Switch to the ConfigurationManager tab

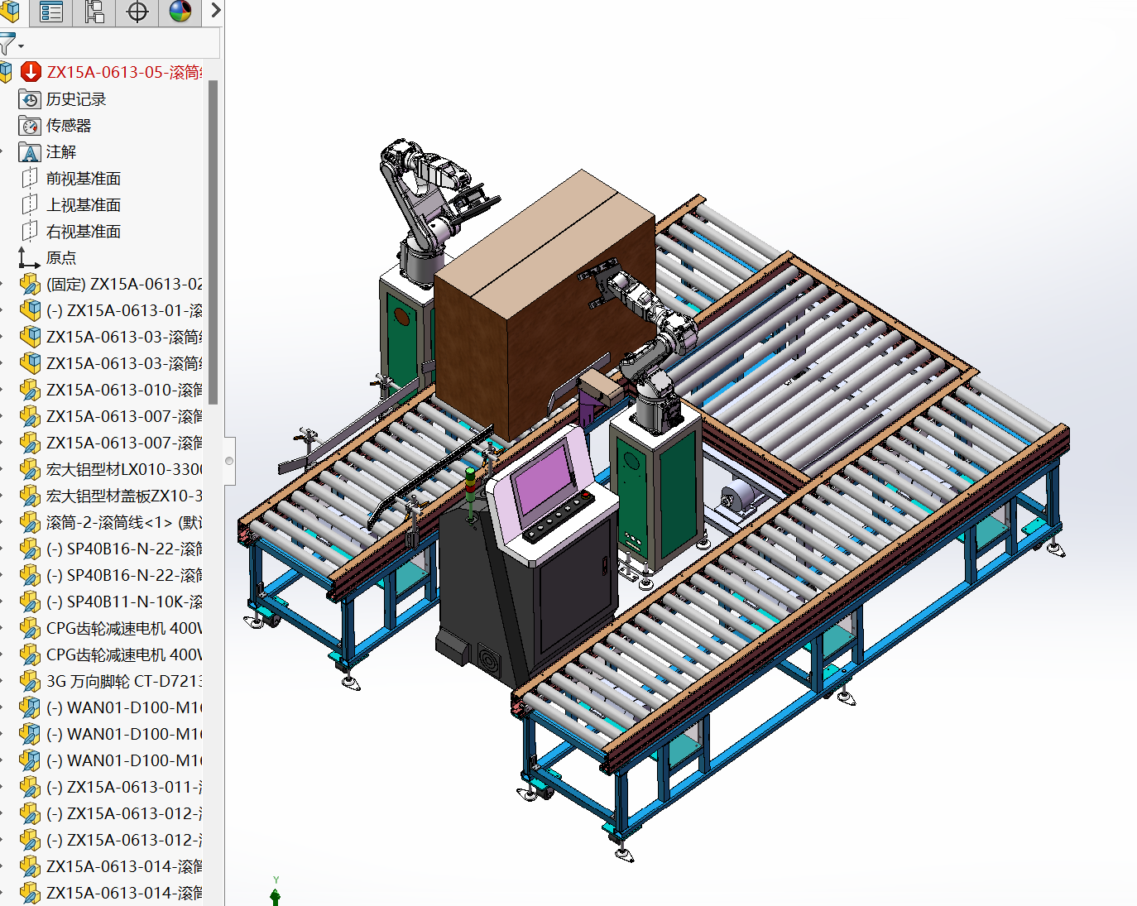click(94, 12)
